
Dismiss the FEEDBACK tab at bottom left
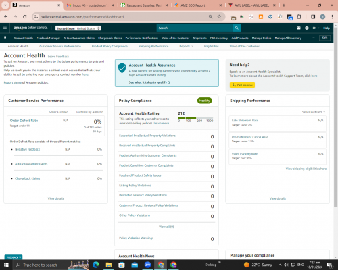point(20,257)
